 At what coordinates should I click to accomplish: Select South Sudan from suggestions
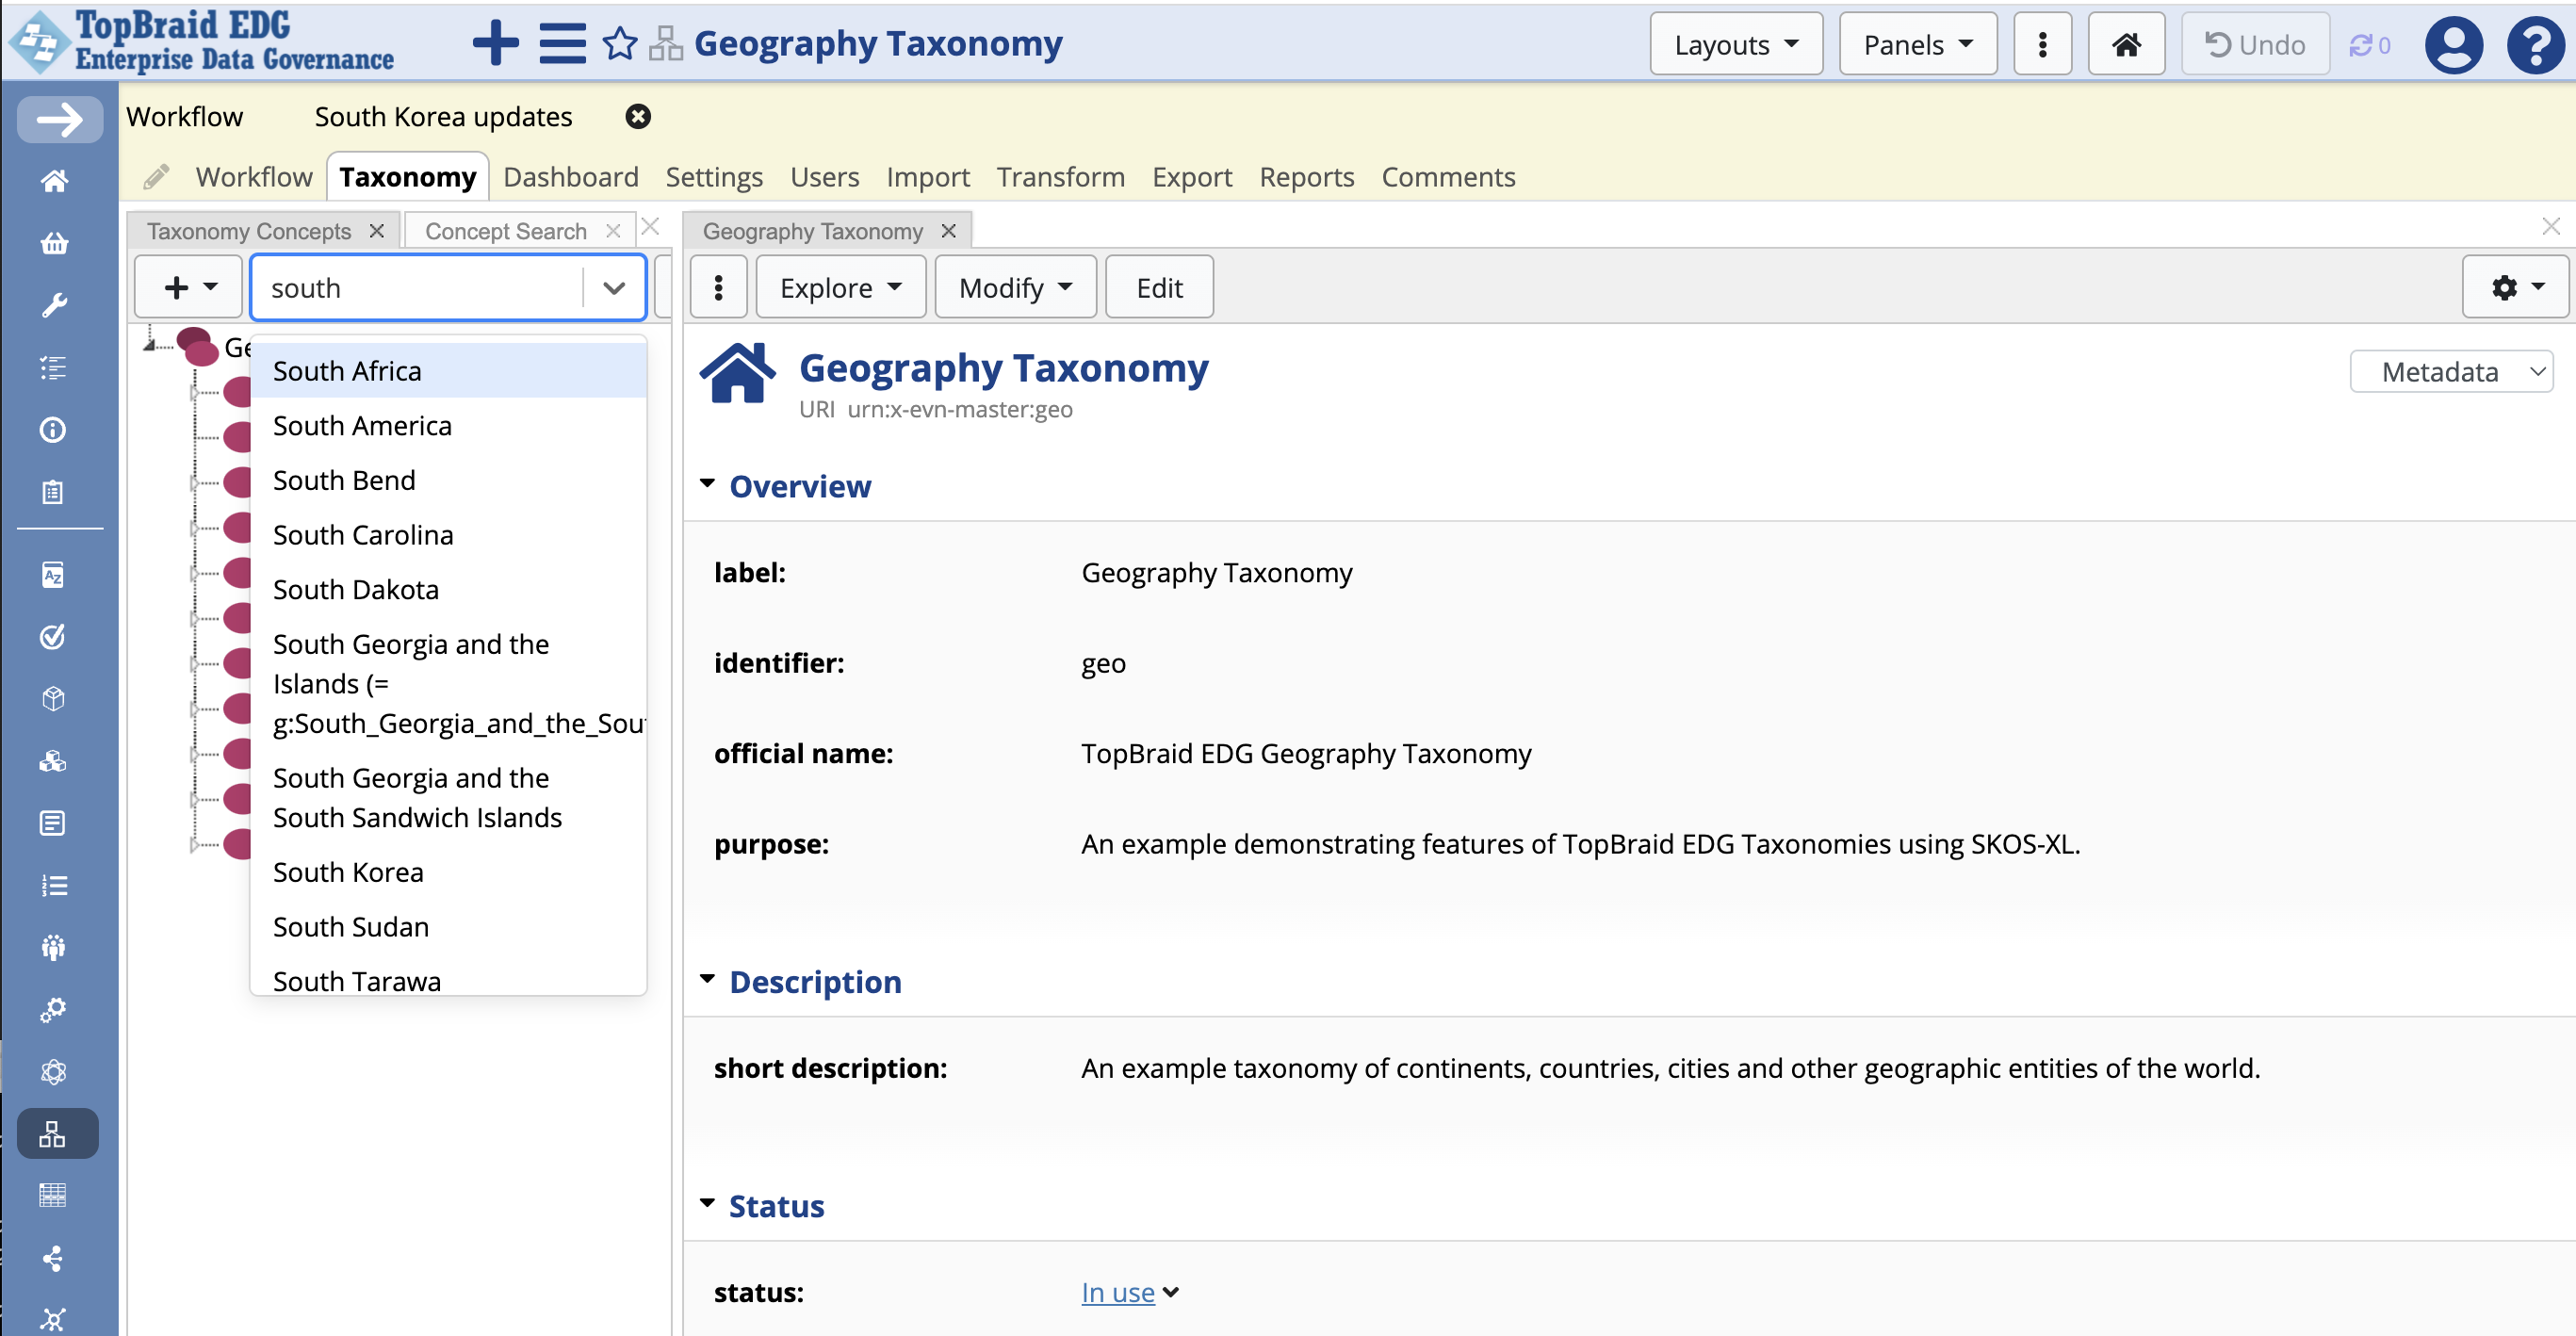[x=448, y=927]
